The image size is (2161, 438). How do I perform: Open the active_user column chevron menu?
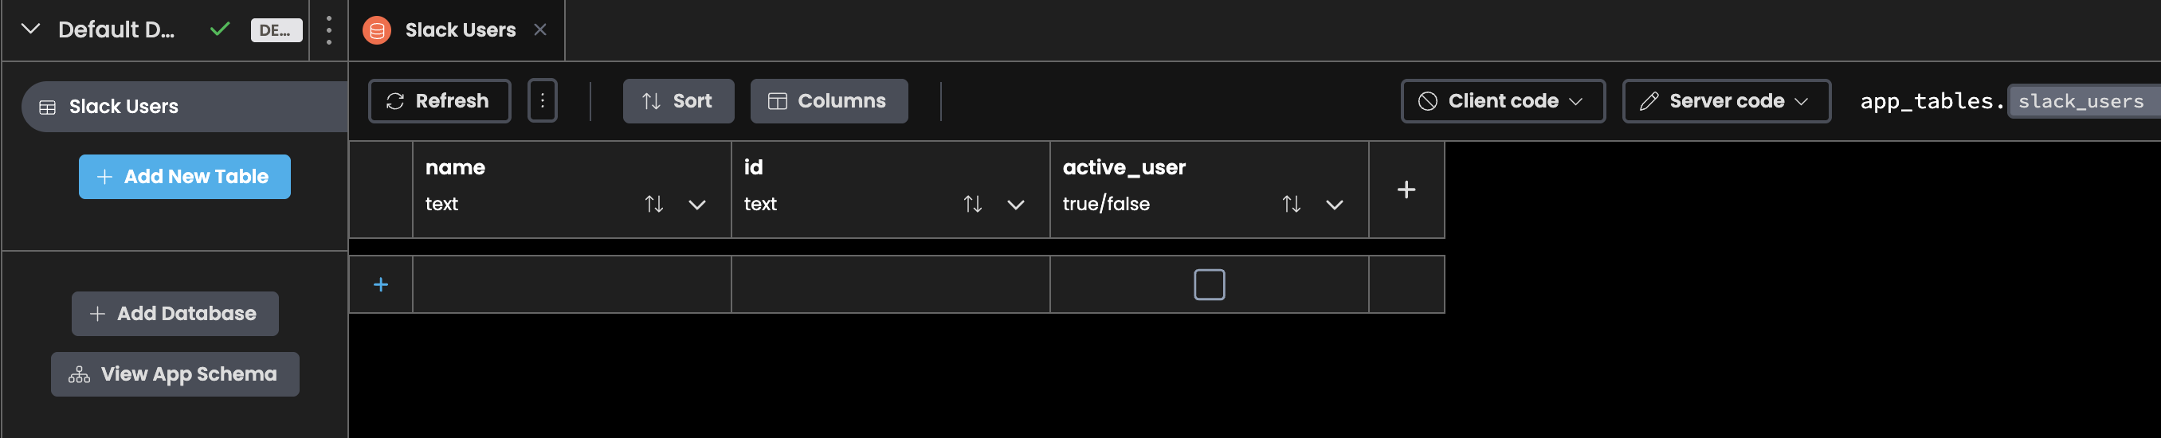1334,204
